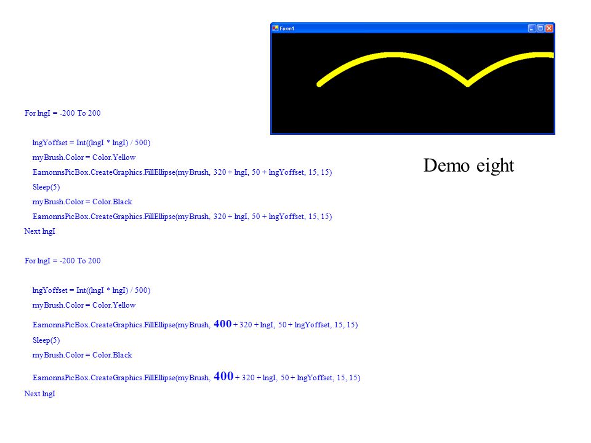Screen dimensions: 591x443
Task: Click the FillEllipse line below the first Color.Black
Action: 182,217
